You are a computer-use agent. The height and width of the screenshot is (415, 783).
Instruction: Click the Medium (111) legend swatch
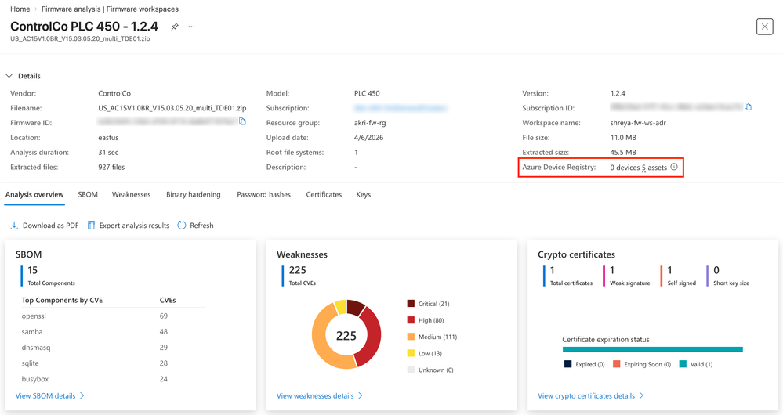[x=411, y=337]
